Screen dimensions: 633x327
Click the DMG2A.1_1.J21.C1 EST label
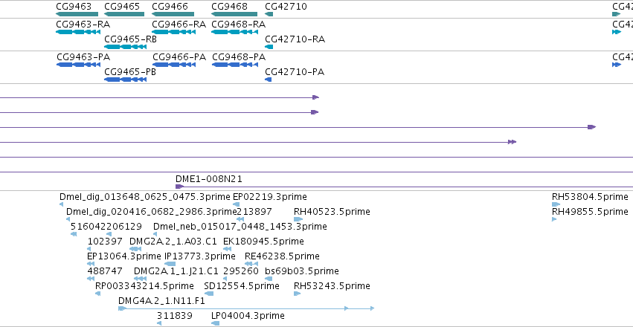176,271
